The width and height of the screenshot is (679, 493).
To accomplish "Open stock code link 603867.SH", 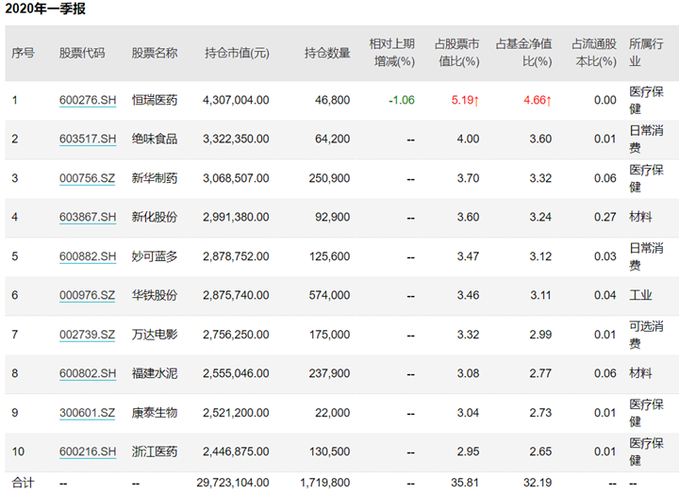I will [x=88, y=217].
